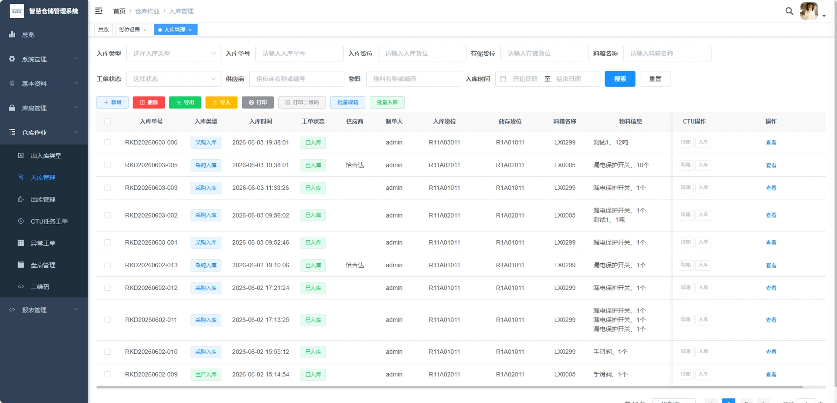
Task: Close the 入库管理 tab
Action: pyautogui.click(x=190, y=30)
